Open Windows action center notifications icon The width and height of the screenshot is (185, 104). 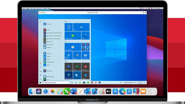coord(144,83)
